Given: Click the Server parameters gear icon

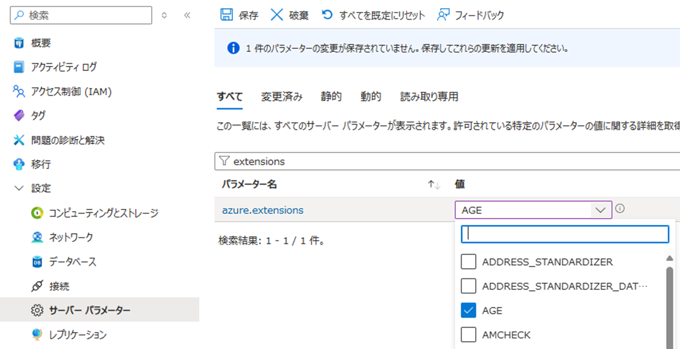Looking at the screenshot, I should click(36, 310).
